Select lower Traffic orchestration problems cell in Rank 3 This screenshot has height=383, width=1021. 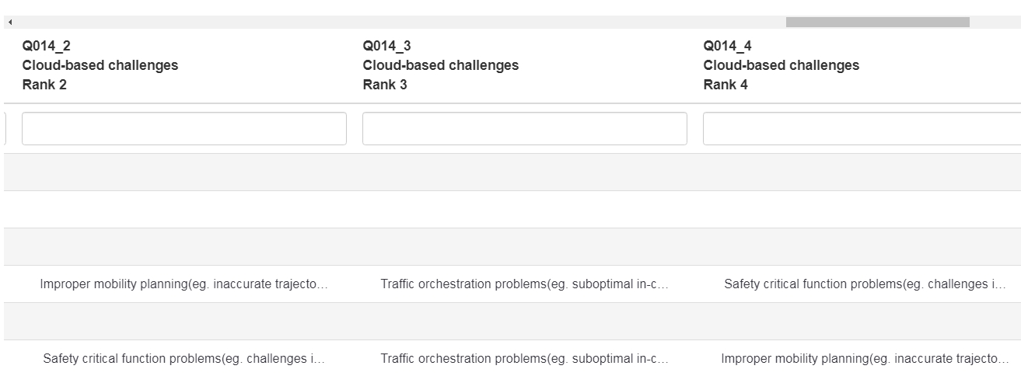(x=525, y=359)
